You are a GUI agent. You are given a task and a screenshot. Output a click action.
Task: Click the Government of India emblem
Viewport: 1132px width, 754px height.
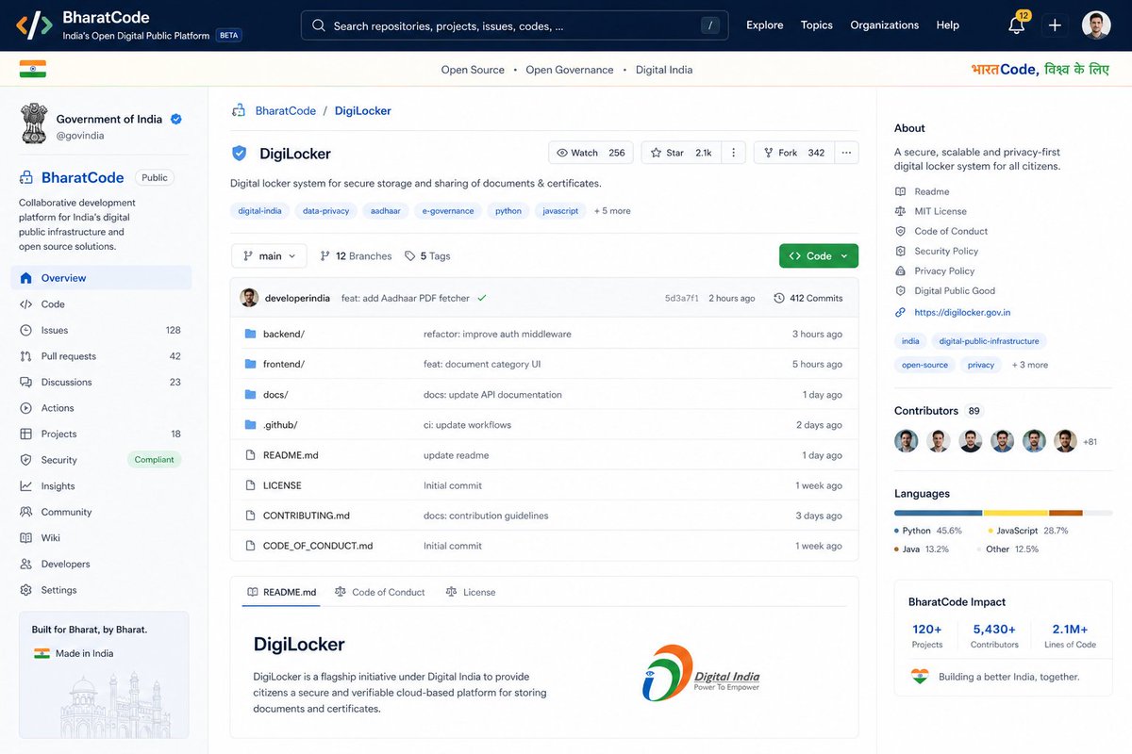(34, 123)
